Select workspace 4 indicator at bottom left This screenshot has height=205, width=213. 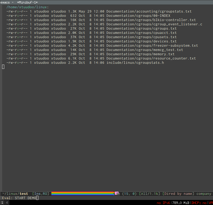point(7,203)
